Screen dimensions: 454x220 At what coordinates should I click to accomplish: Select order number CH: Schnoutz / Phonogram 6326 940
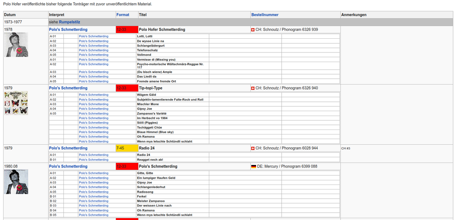287,88
